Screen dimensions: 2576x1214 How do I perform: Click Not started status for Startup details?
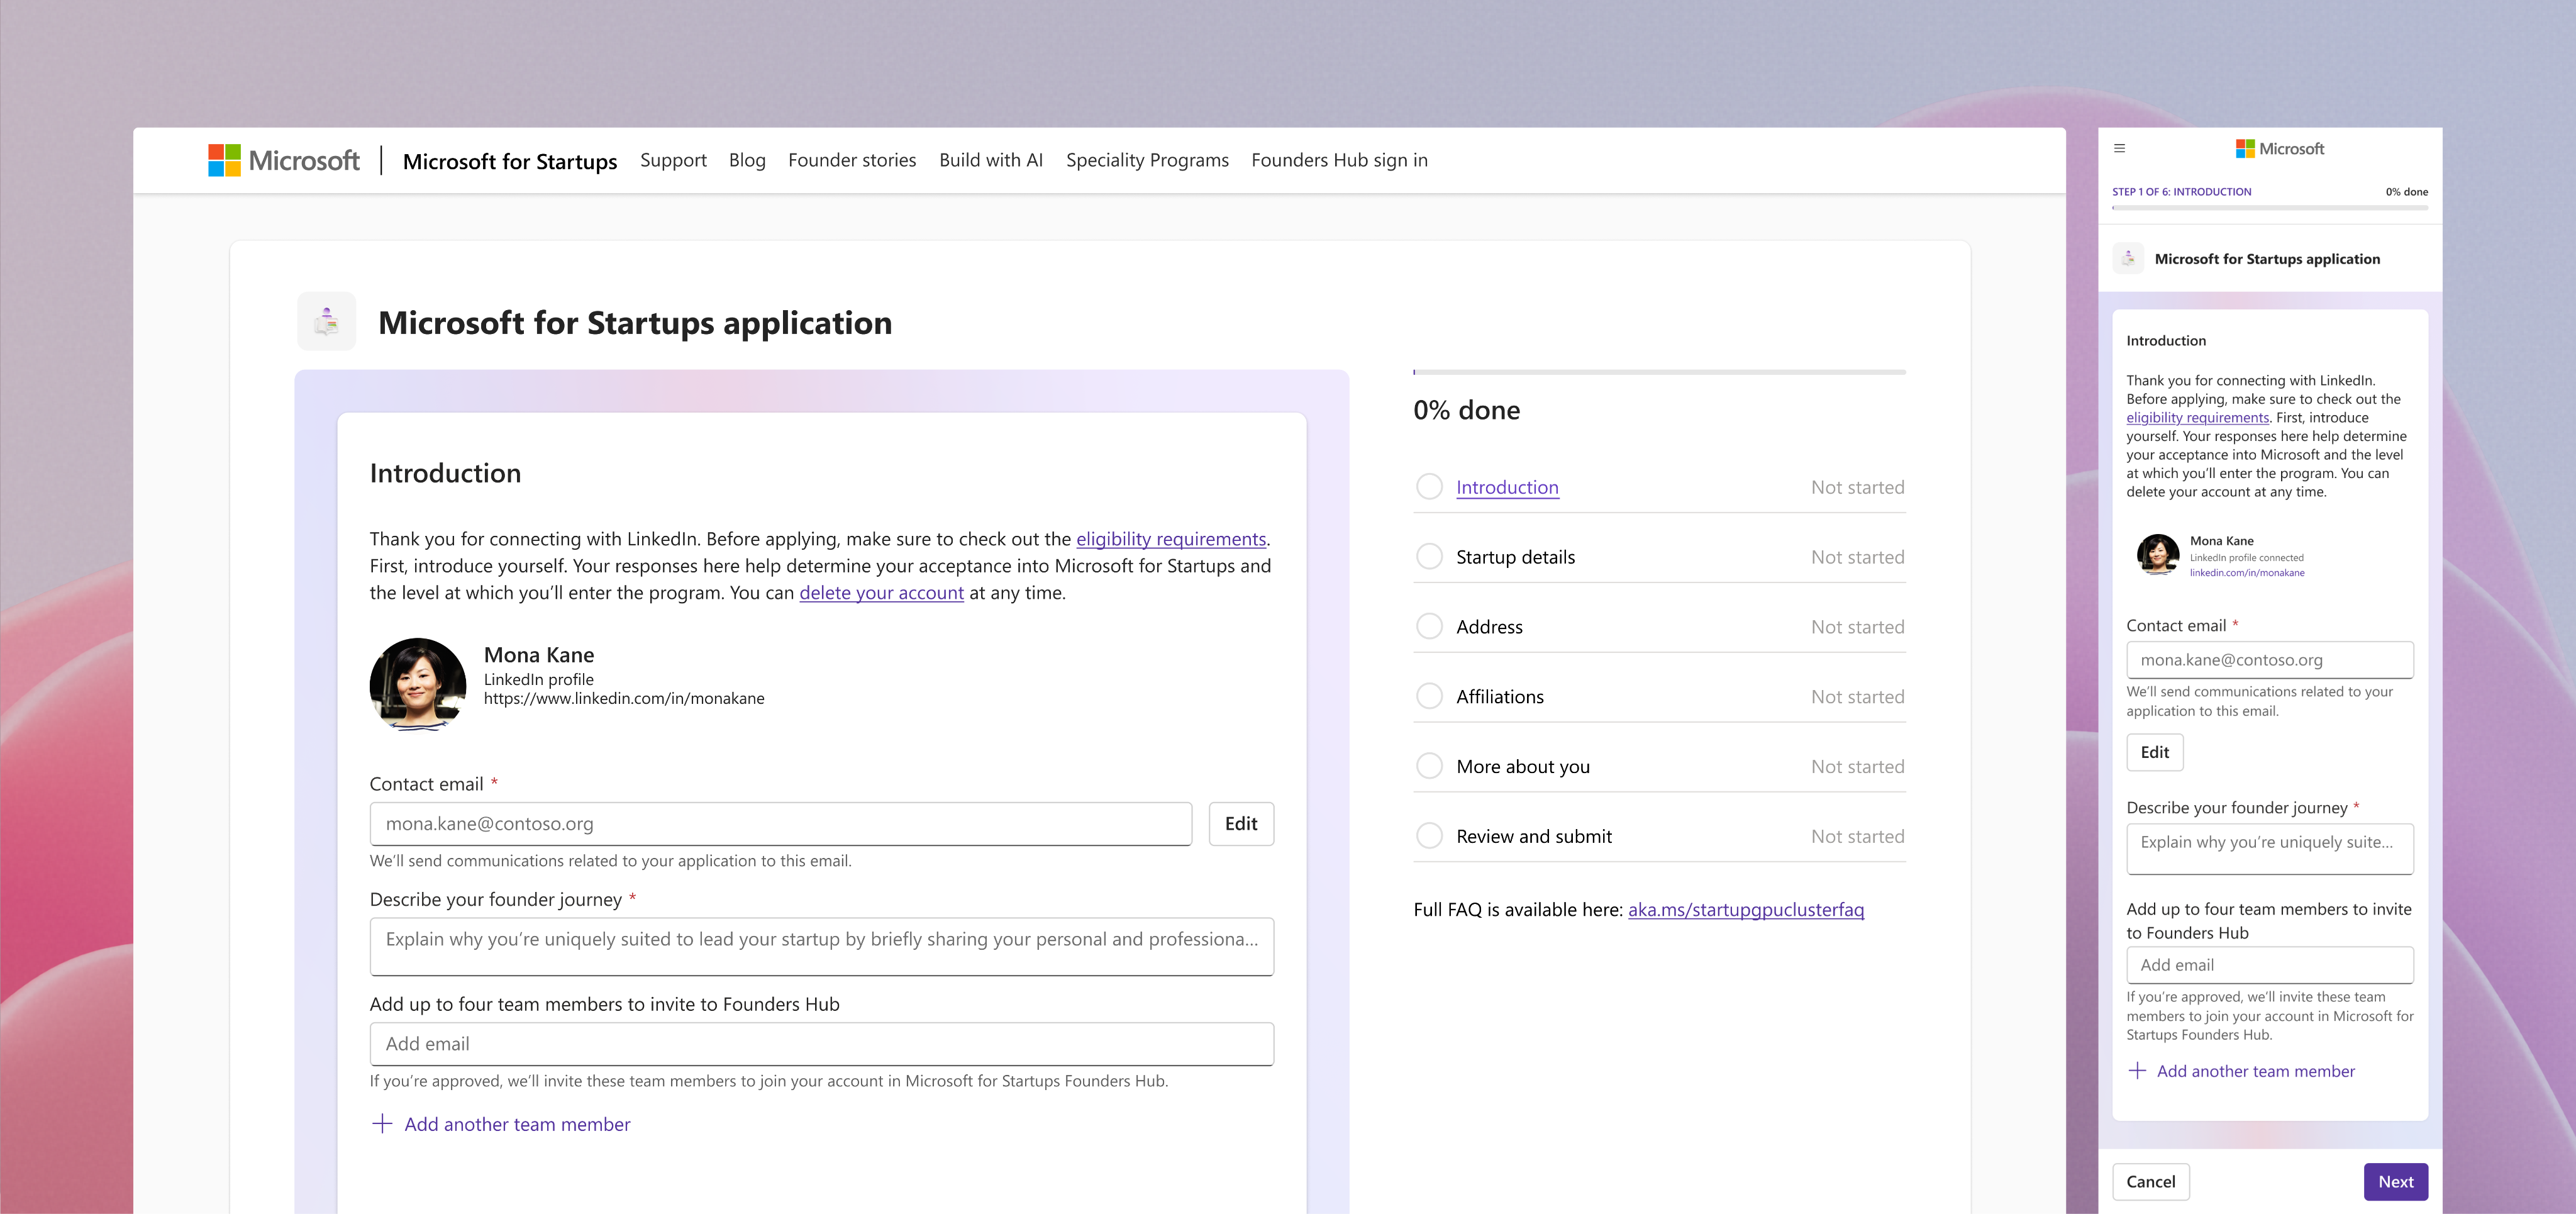(1857, 557)
